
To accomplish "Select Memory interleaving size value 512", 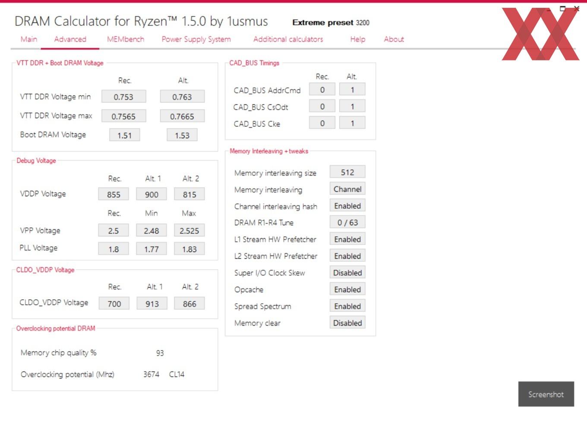I will click(347, 172).
